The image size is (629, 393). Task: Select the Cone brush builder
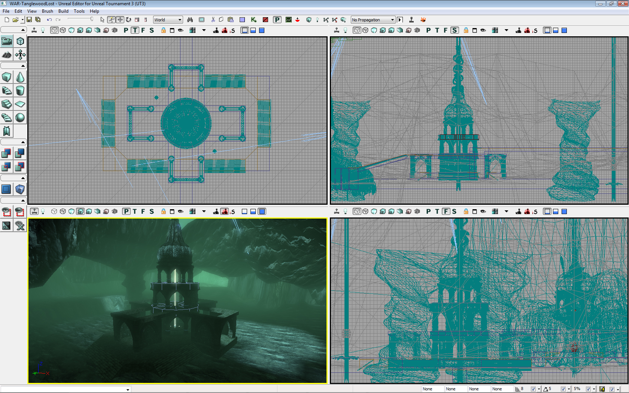20,77
